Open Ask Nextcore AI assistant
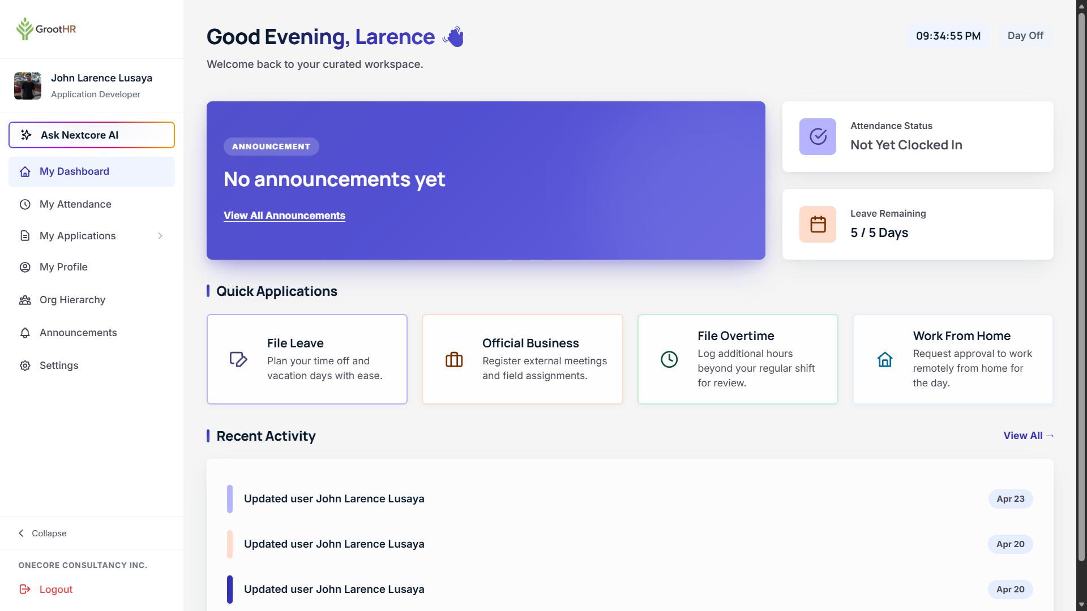 [92, 135]
